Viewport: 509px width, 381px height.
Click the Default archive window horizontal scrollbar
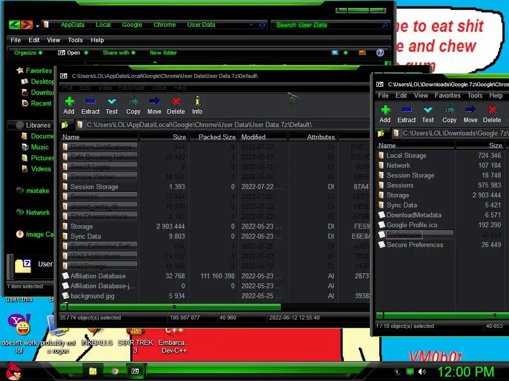(x=174, y=307)
